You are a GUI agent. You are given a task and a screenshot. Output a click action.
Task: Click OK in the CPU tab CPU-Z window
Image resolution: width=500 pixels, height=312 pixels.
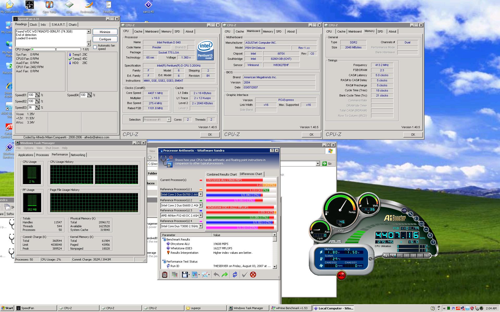[x=210, y=135]
